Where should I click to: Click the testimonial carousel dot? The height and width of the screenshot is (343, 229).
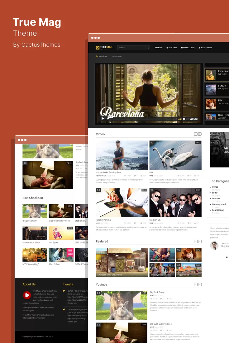coord(227,257)
